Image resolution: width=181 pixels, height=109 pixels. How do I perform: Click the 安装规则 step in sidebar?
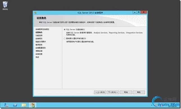click(39, 39)
